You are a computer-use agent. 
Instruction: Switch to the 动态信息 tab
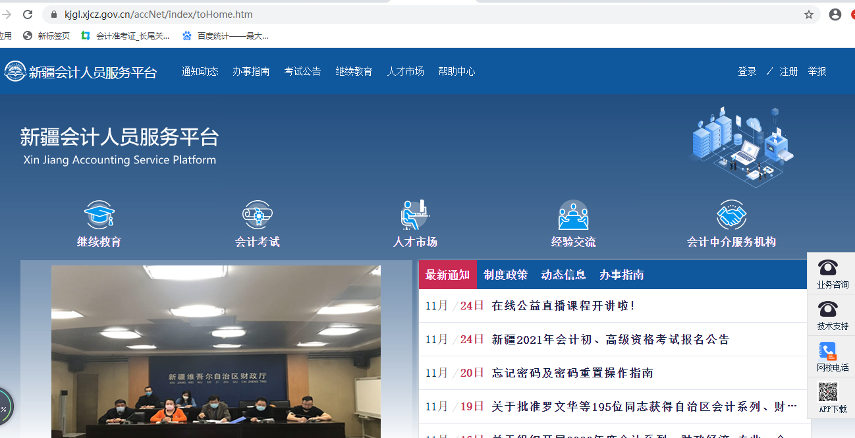(563, 275)
